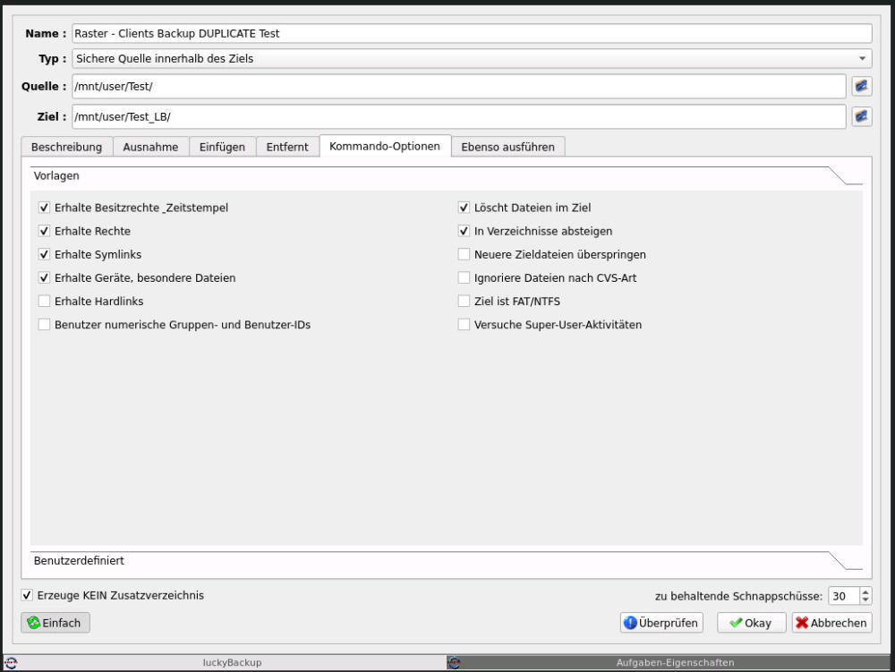Click the Ziel path field
The width and height of the screenshot is (895, 672).
pos(458,116)
